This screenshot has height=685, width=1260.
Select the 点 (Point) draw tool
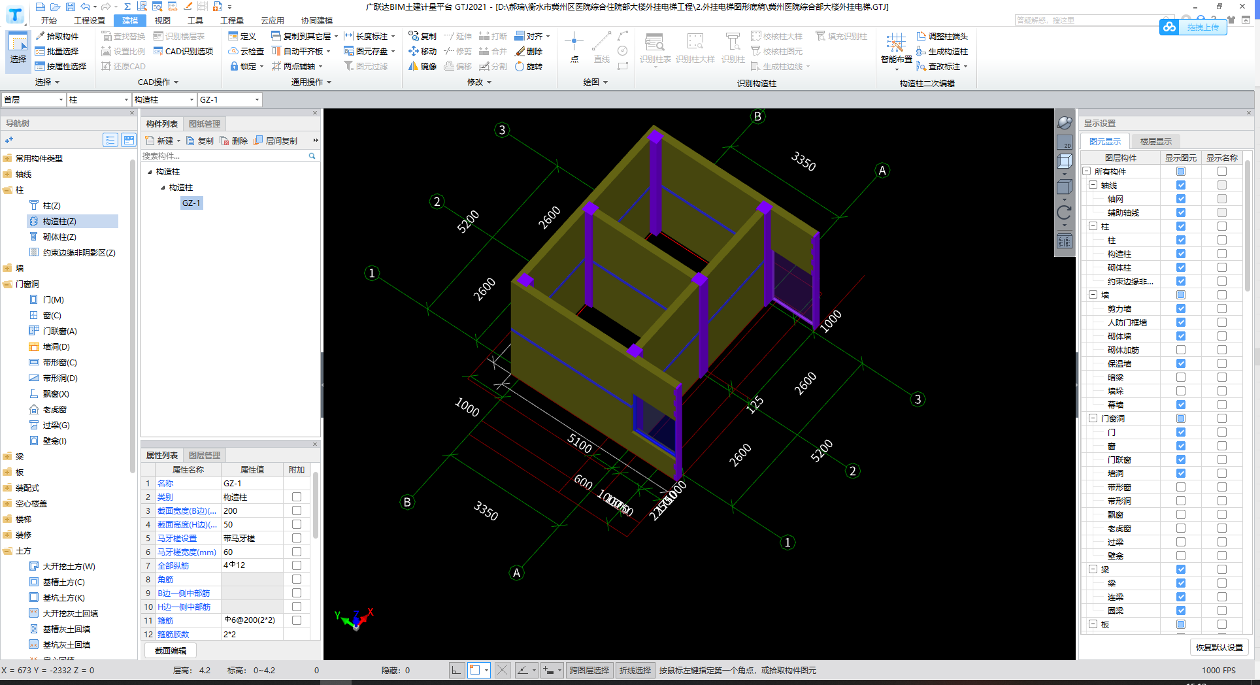tap(574, 48)
